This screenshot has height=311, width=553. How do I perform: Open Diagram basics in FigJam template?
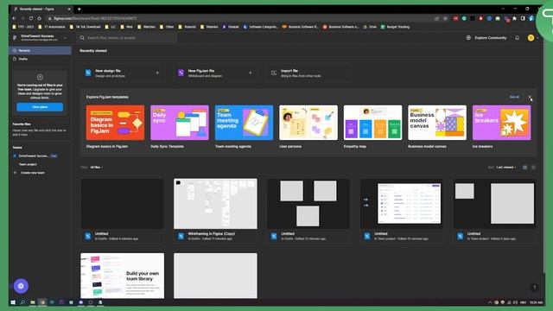coord(115,123)
